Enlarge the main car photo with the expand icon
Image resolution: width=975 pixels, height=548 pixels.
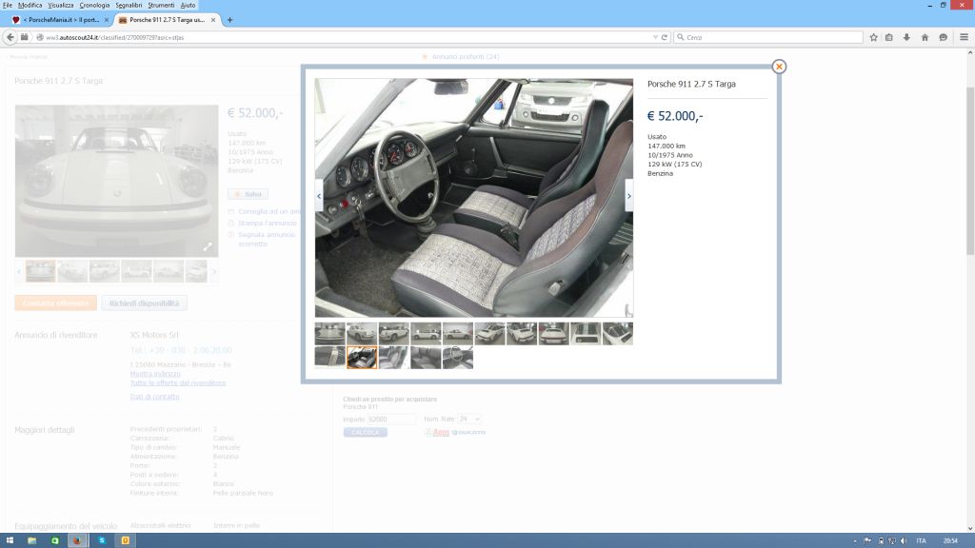[x=208, y=246]
